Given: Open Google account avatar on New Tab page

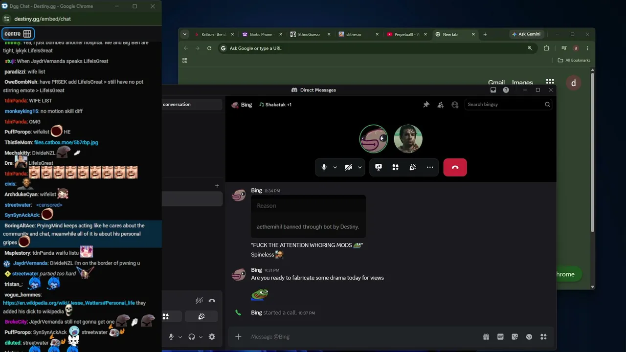Looking at the screenshot, I should pyautogui.click(x=574, y=83).
